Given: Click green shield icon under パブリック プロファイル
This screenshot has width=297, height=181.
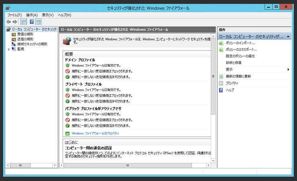Looking at the screenshot, I should point(67,114).
